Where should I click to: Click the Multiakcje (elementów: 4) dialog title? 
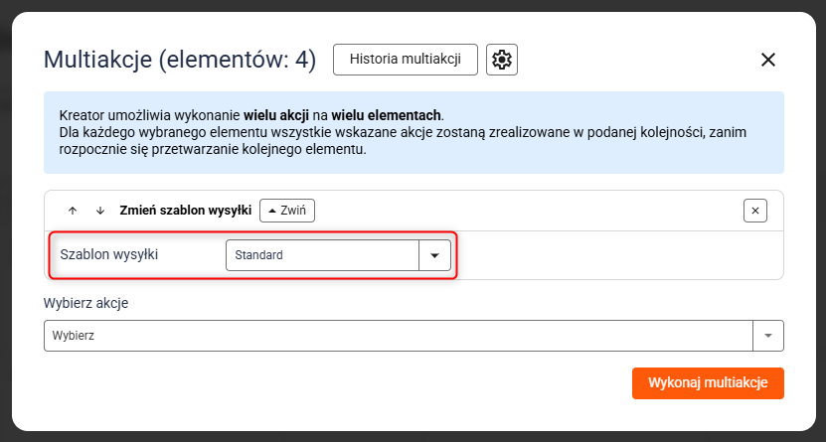coord(180,61)
